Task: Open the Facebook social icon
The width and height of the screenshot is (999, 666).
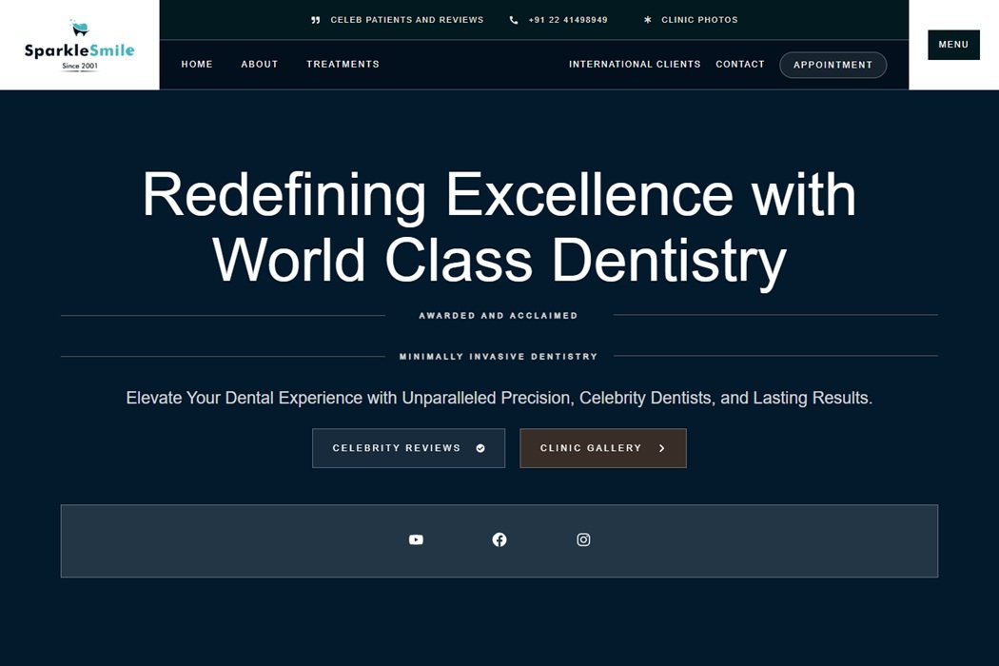Action: pyautogui.click(x=499, y=539)
